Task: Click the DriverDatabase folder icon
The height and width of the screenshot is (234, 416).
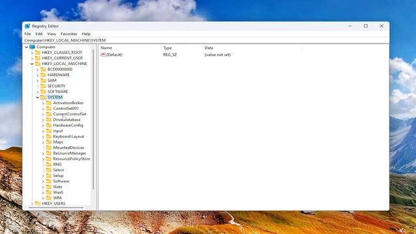Action: [49, 120]
